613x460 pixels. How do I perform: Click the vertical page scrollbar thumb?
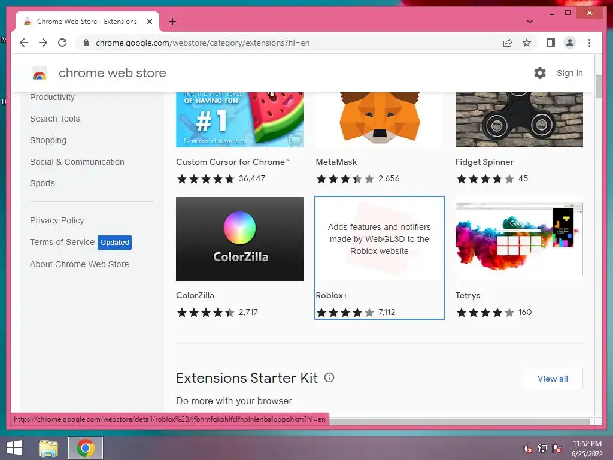[x=598, y=87]
